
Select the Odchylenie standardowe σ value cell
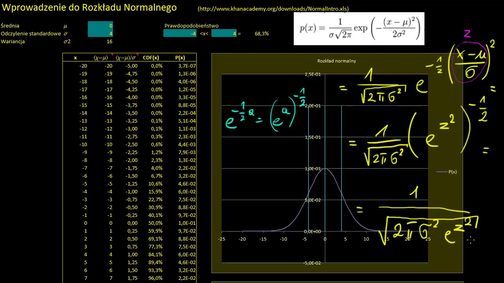click(100, 33)
